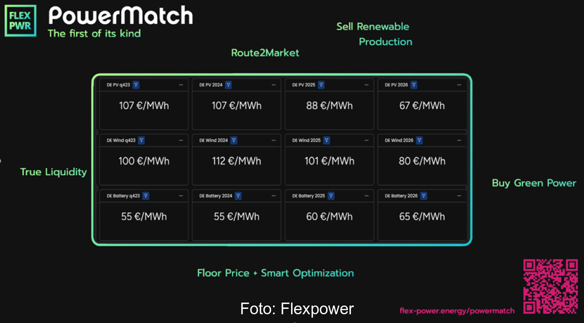
Task: Open the three-dot menu on DE Battery 2025
Action: point(366,196)
